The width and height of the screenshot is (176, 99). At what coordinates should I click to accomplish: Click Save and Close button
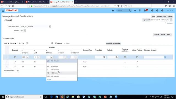[x=161, y=16]
